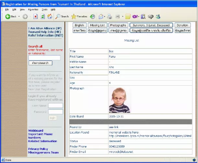Click the yellow note folder icon
The image size is (198, 163).
pos(128,17)
